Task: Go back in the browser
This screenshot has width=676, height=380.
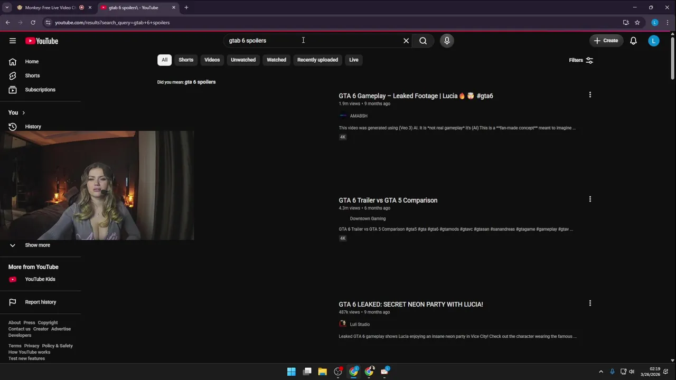Action: [7, 23]
